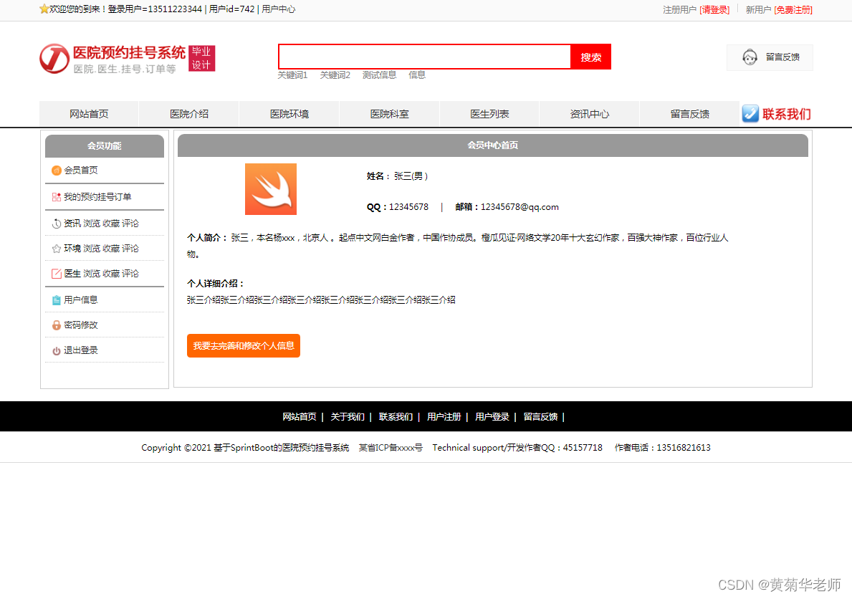Click the 留言反馈 button at top right

pos(770,57)
